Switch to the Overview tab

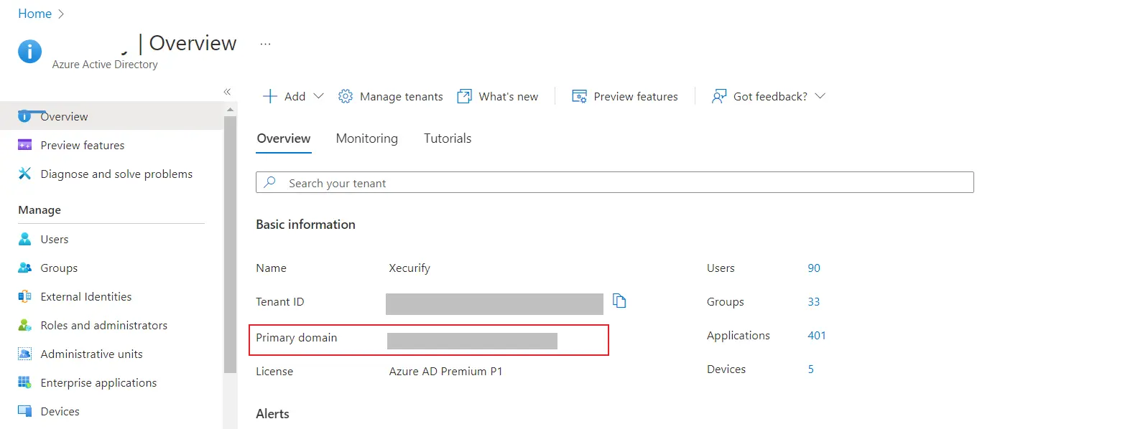[284, 138]
